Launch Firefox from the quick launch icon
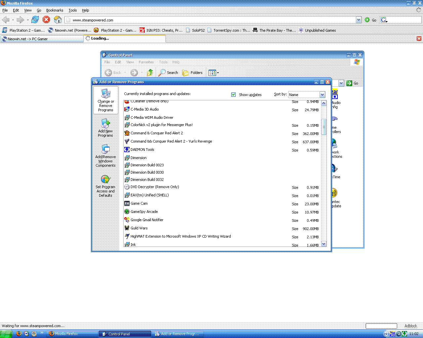423x338 pixels. click(19, 334)
